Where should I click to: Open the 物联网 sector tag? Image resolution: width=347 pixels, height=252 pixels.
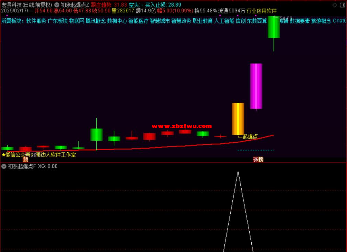coord(77,21)
